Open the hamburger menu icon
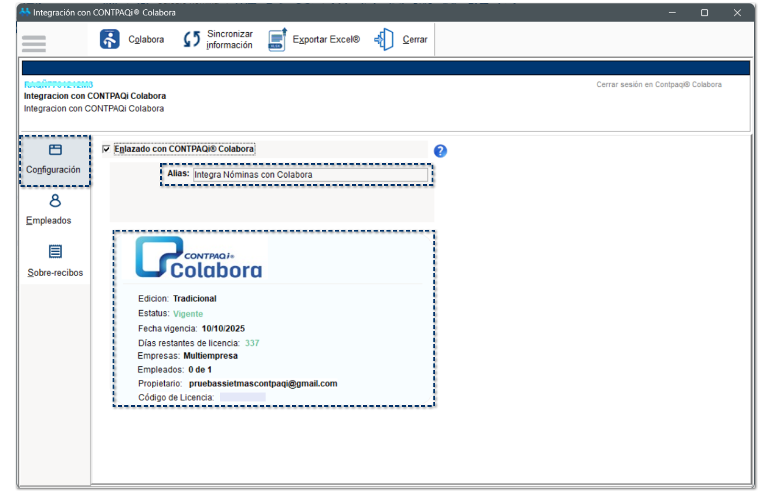This screenshot has height=493, width=760. 33,43
